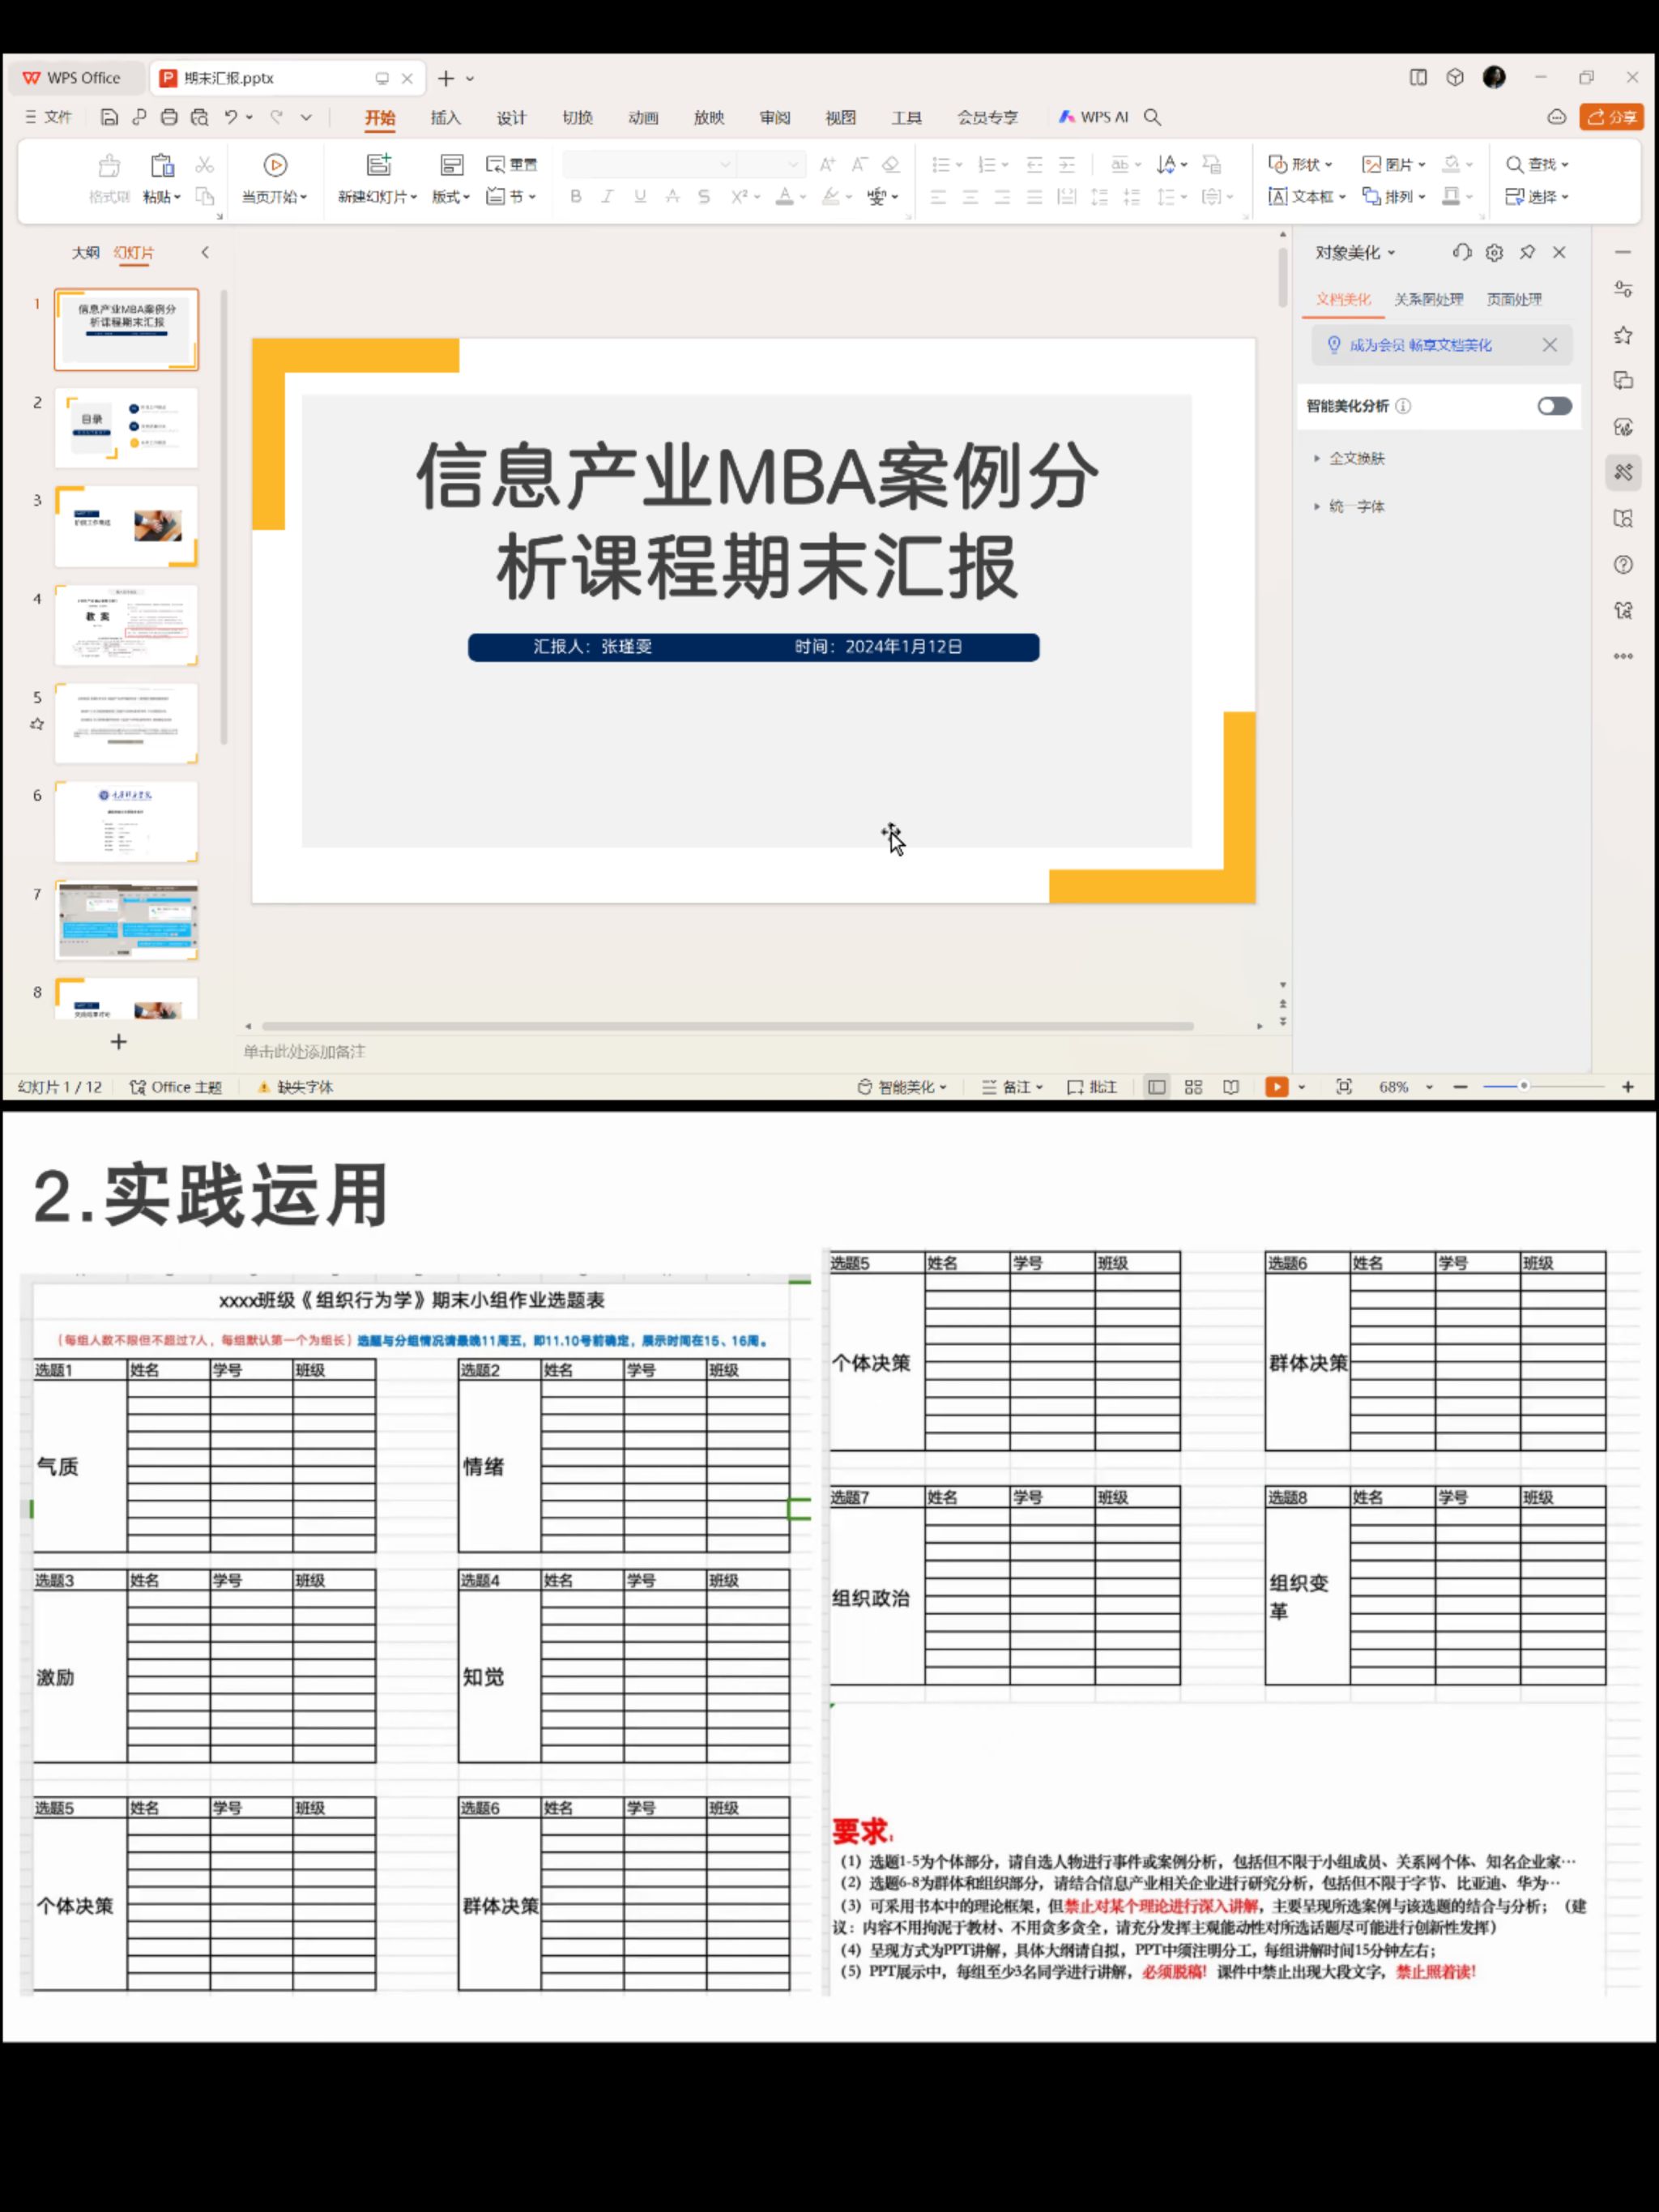The width and height of the screenshot is (1659, 2212).
Task: Switch to normal view in status bar
Action: (1156, 1087)
